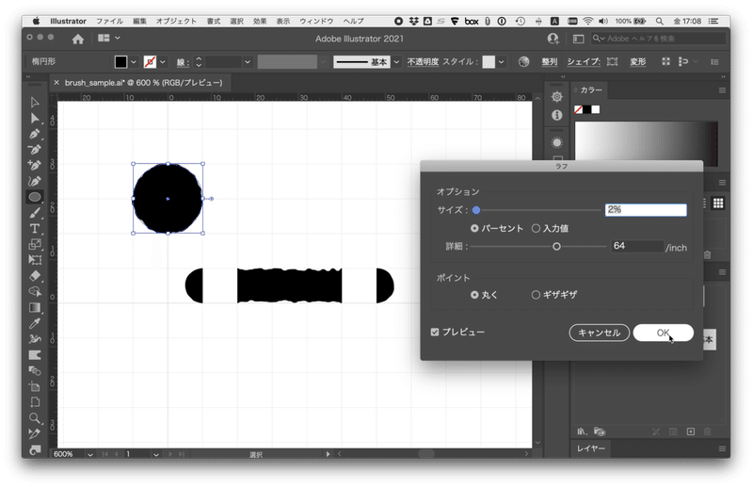Select the Eyedropper tool
The height and width of the screenshot is (488, 753).
pos(35,323)
